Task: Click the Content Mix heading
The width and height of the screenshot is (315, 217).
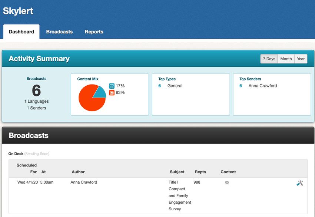Action: (88, 79)
